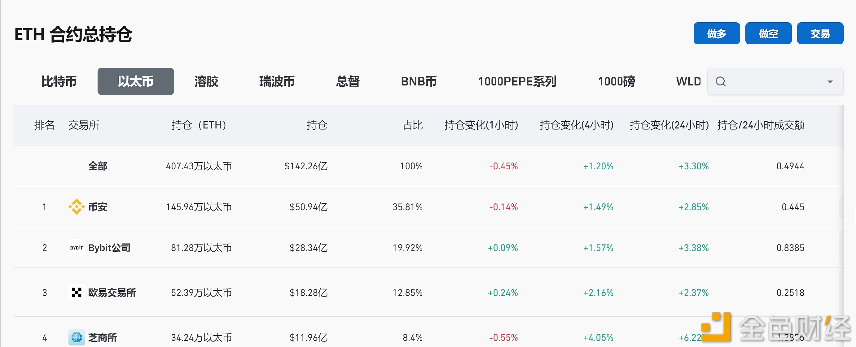The height and width of the screenshot is (347, 856).
Task: Click the 52.39万以太币 cell
Action: coord(201,293)
